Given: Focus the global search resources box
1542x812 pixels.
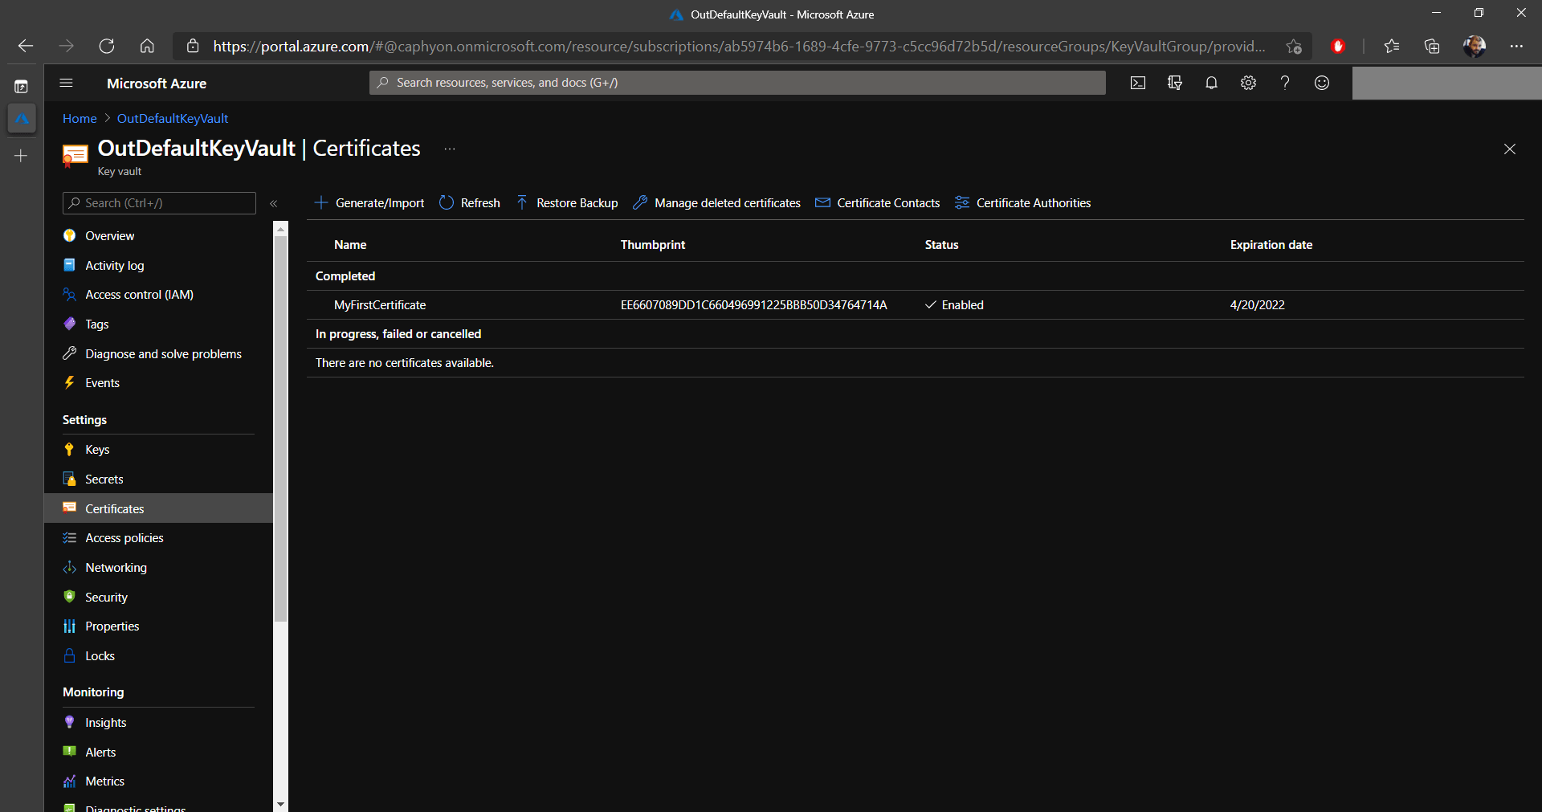Looking at the screenshot, I should [737, 83].
